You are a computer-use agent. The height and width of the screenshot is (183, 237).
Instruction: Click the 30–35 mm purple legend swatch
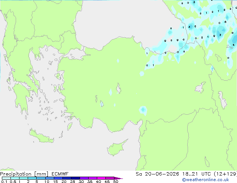point(84,178)
